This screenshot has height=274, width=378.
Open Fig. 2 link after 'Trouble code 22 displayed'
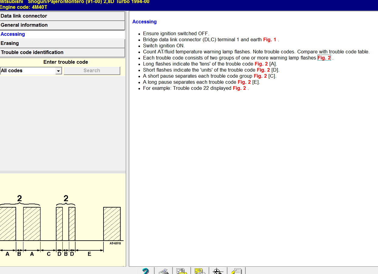click(239, 88)
